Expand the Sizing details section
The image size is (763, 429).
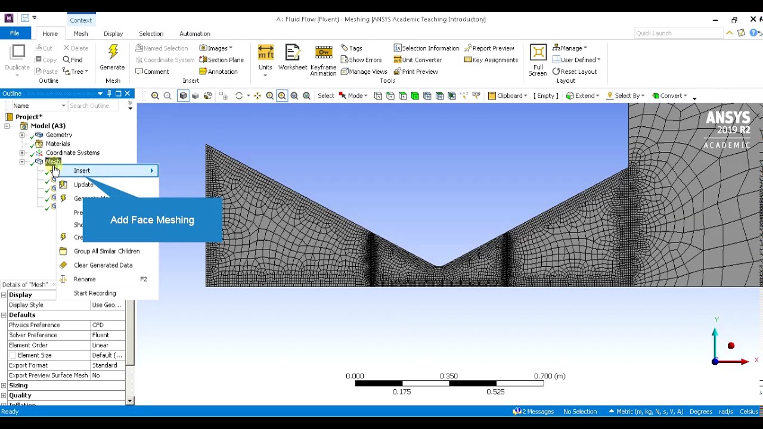pos(4,386)
